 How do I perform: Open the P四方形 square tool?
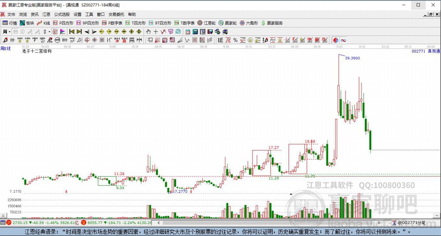pyautogui.click(x=63, y=23)
